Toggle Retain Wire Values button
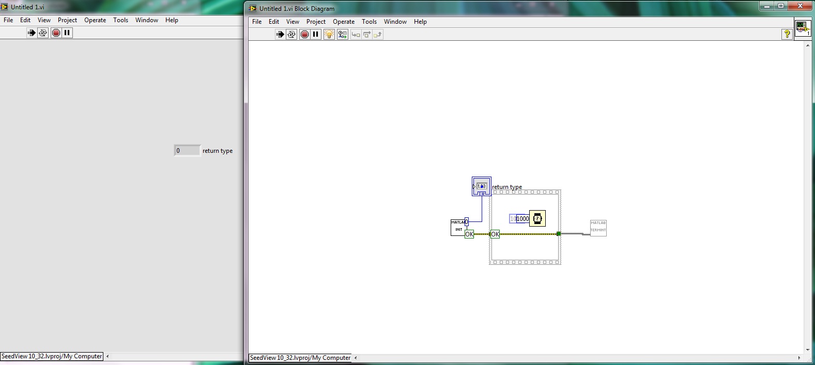This screenshot has width=815, height=365. 343,35
